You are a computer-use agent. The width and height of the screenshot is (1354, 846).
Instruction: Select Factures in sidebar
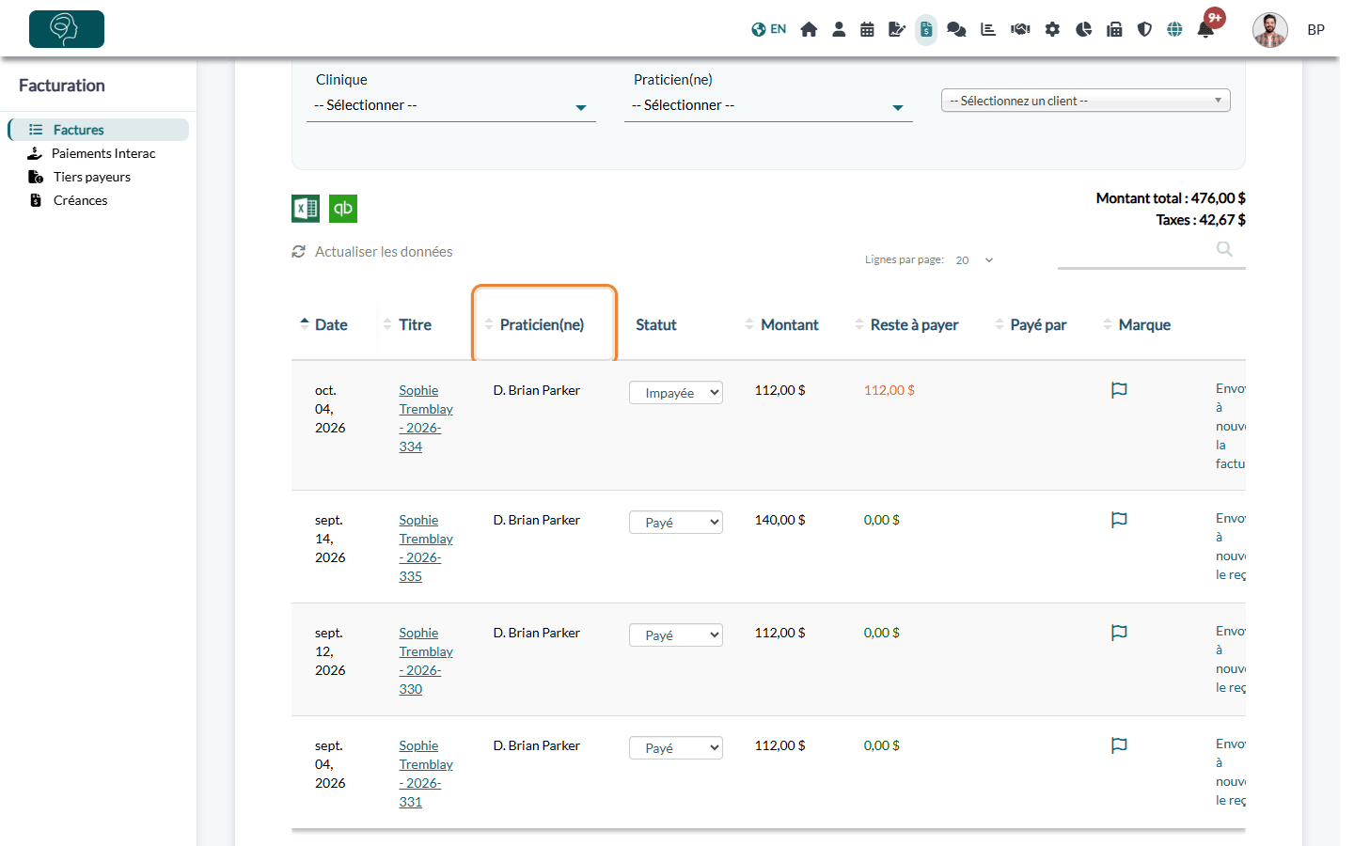coord(99,130)
